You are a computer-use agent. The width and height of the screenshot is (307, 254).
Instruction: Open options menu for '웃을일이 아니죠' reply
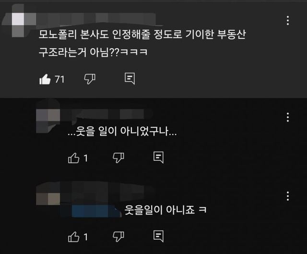288,196
